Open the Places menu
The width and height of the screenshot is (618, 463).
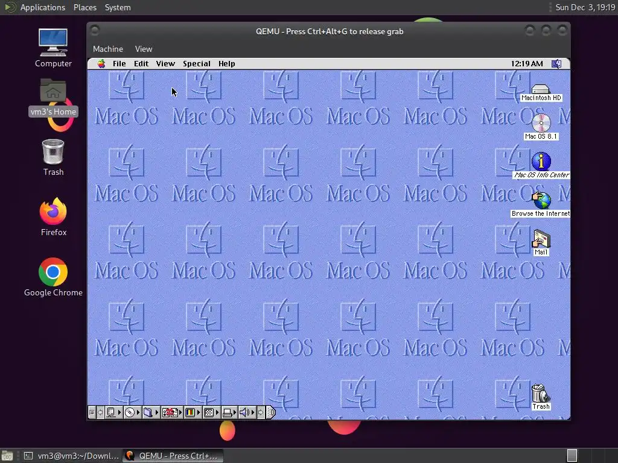[84, 7]
